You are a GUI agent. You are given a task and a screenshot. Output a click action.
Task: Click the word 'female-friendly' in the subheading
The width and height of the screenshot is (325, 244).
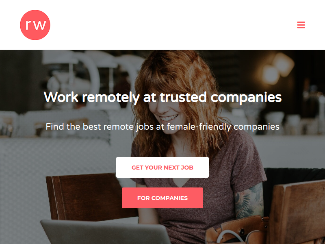199,126
